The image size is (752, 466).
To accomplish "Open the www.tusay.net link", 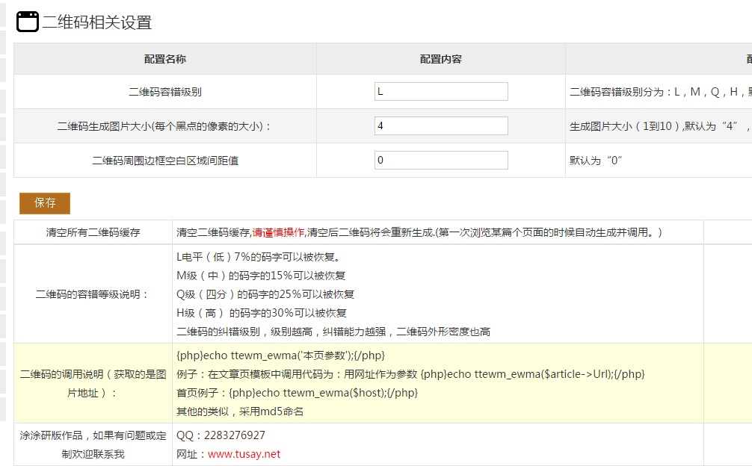I will click(244, 454).
